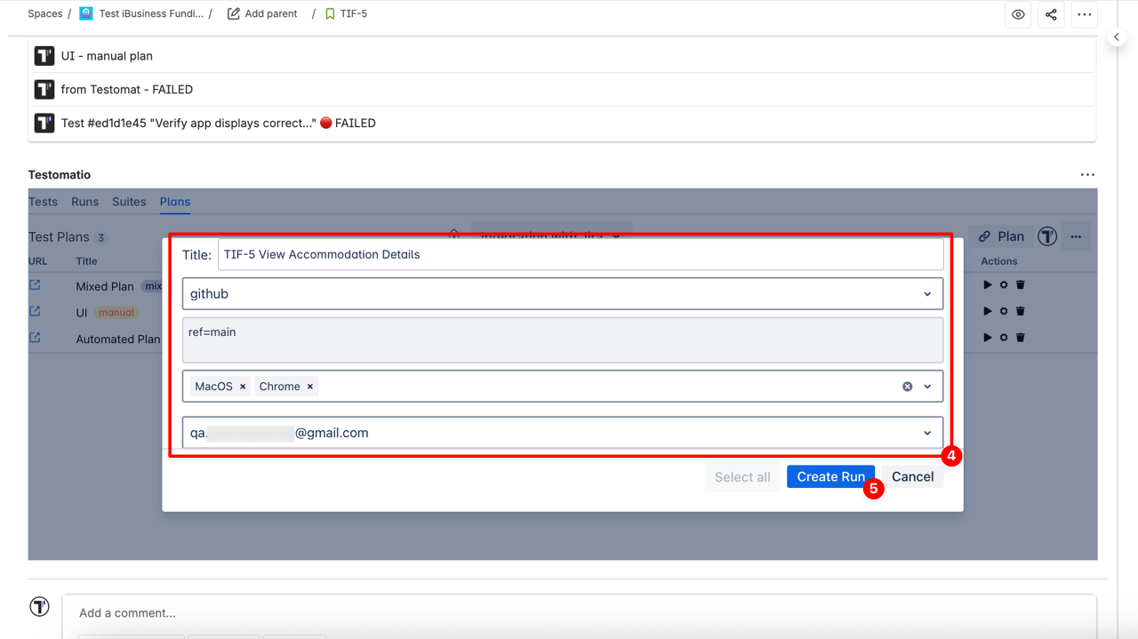The width and height of the screenshot is (1138, 639).
Task: Open the TIF-5 breadcrumb link
Action: coord(353,14)
